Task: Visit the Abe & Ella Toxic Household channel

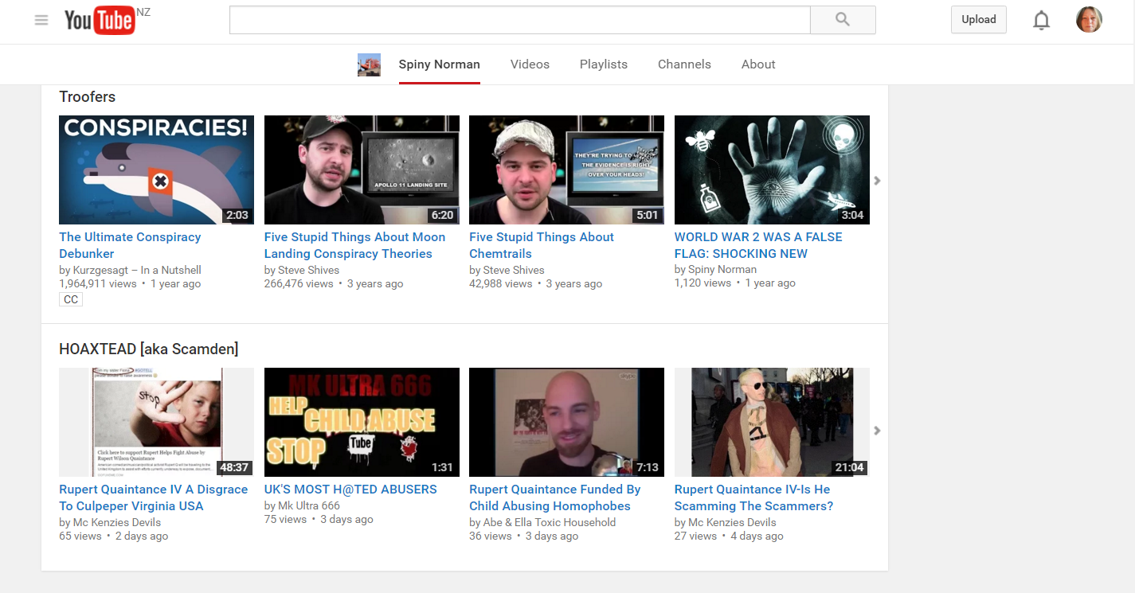Action: (550, 522)
